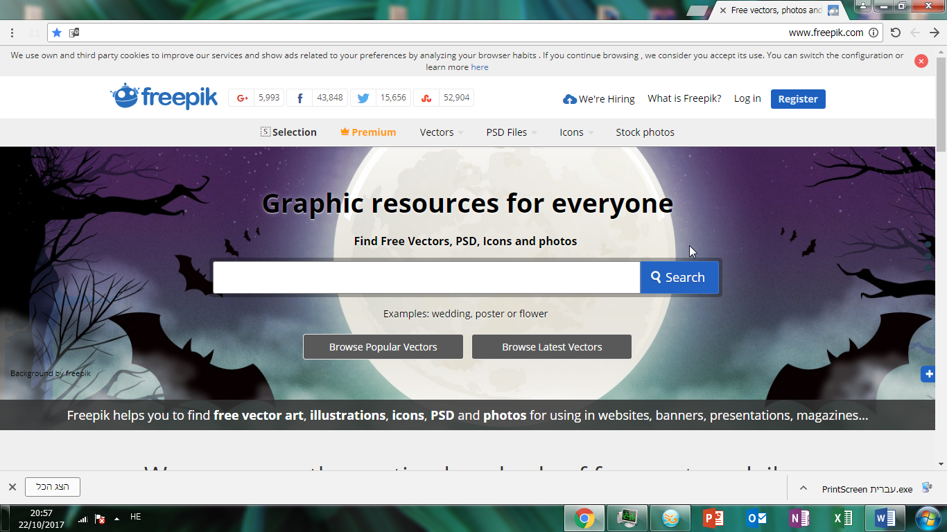Screen dimensions: 947x532
Task: Click the הצג הכל (show all) downloads button
Action: [x=53, y=487]
